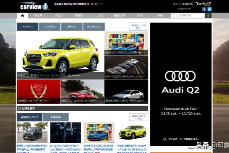
Task: Open the 車買取 navigation item
Action: [79, 16]
